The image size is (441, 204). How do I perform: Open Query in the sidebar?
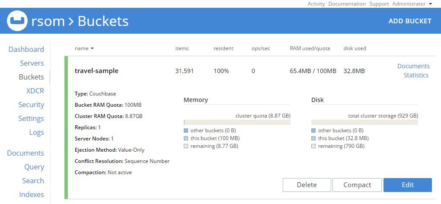pyautogui.click(x=34, y=167)
